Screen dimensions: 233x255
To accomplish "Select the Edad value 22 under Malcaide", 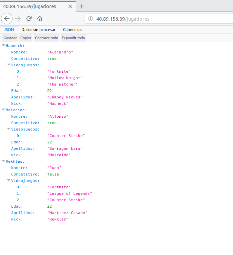I will point(50,142).
